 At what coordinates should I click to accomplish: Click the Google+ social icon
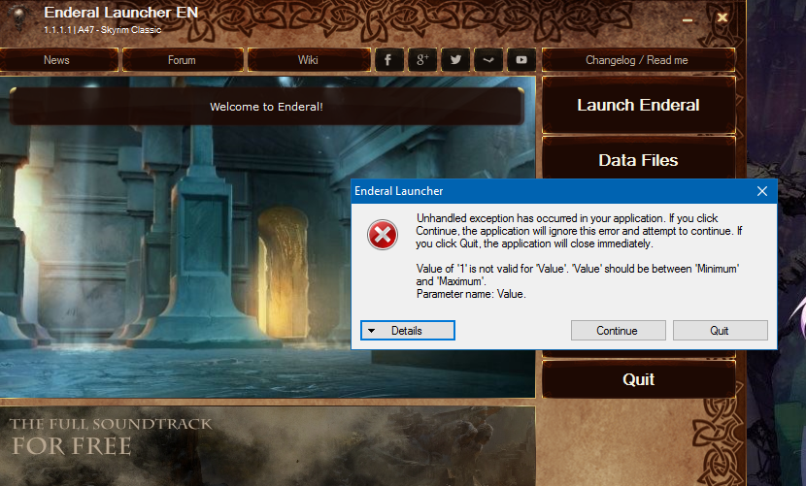click(x=421, y=60)
